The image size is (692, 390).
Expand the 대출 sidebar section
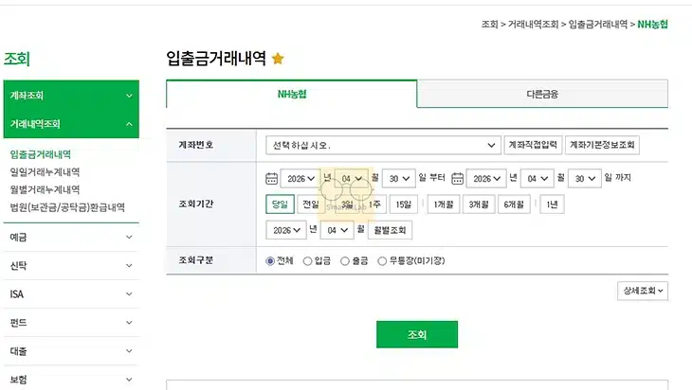(x=71, y=351)
